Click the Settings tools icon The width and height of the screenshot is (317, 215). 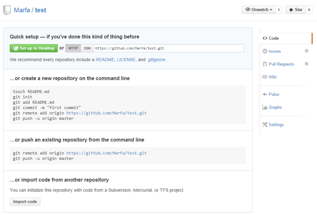(265, 124)
